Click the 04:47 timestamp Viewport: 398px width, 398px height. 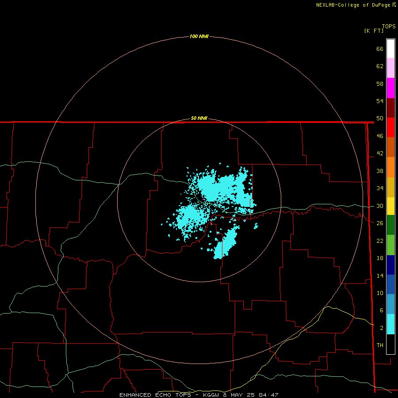point(268,395)
